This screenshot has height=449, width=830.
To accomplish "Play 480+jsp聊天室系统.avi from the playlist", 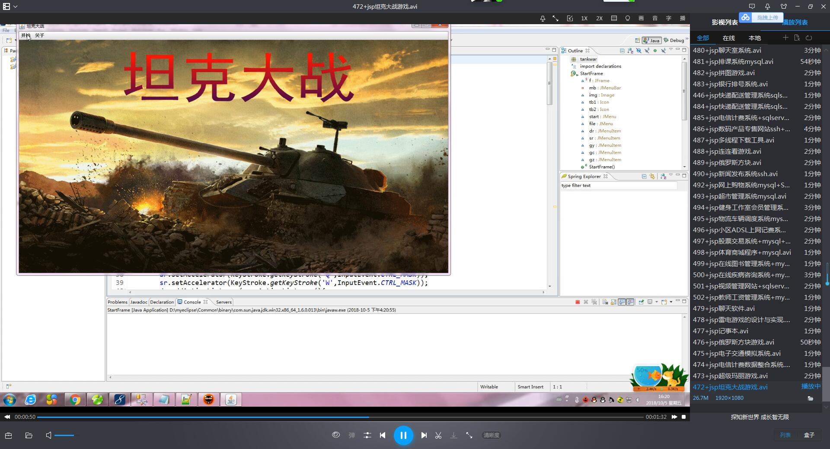I will point(757,51).
